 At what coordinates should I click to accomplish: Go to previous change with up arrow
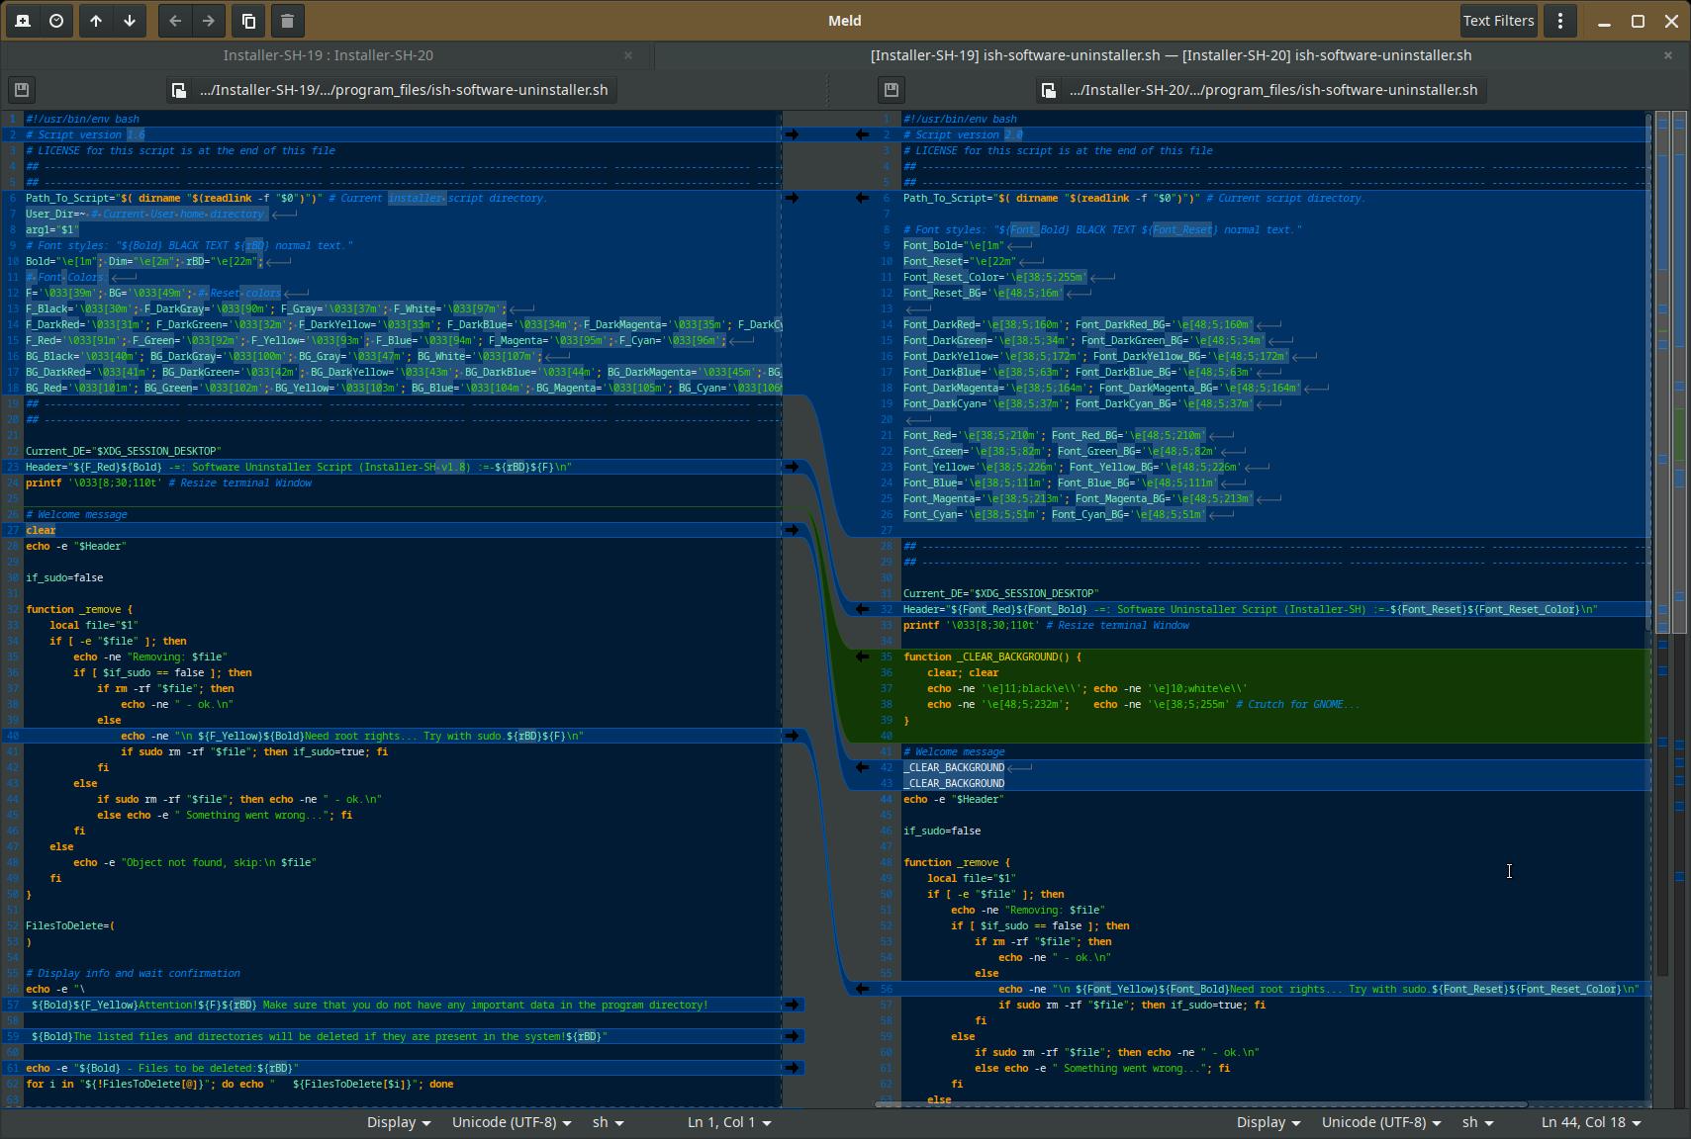click(x=96, y=21)
